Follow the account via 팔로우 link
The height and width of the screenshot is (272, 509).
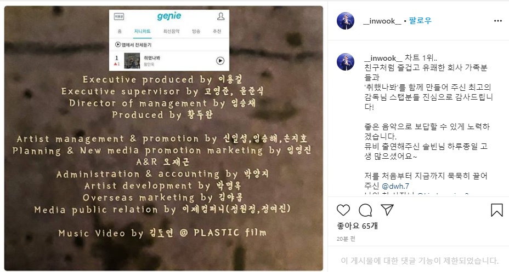coord(420,21)
